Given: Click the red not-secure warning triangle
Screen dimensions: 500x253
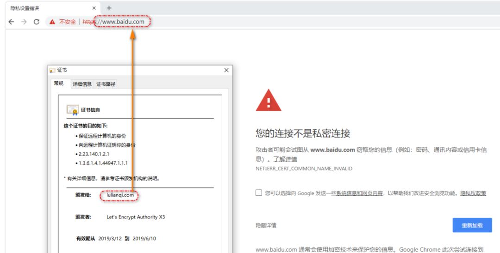Looking at the screenshot, I should (52, 22).
